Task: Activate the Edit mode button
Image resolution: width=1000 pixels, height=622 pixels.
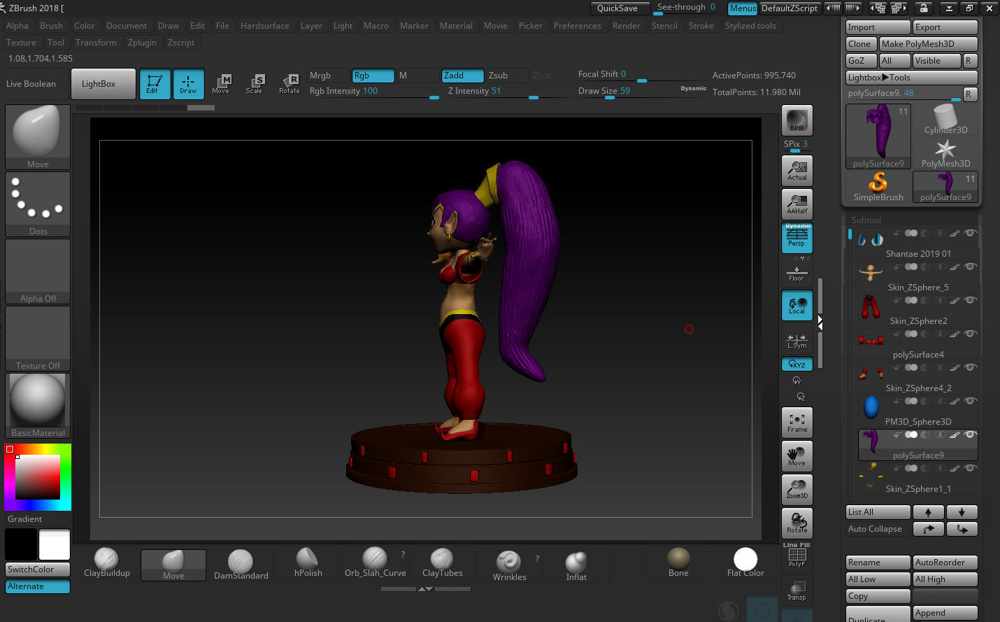Action: point(155,84)
